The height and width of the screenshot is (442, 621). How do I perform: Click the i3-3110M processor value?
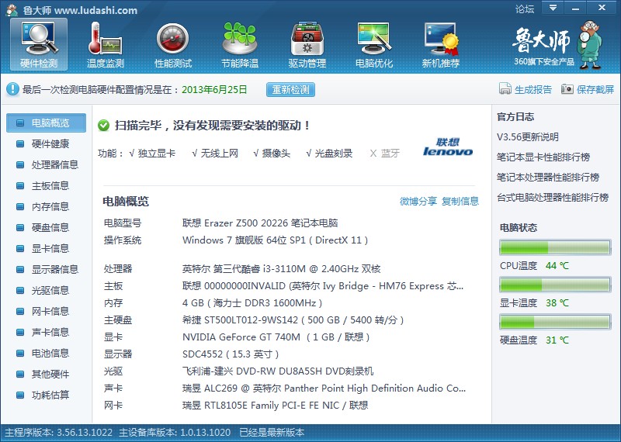[x=281, y=269]
